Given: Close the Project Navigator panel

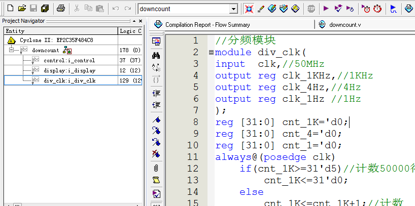Looking at the screenshot, I should [141, 21].
